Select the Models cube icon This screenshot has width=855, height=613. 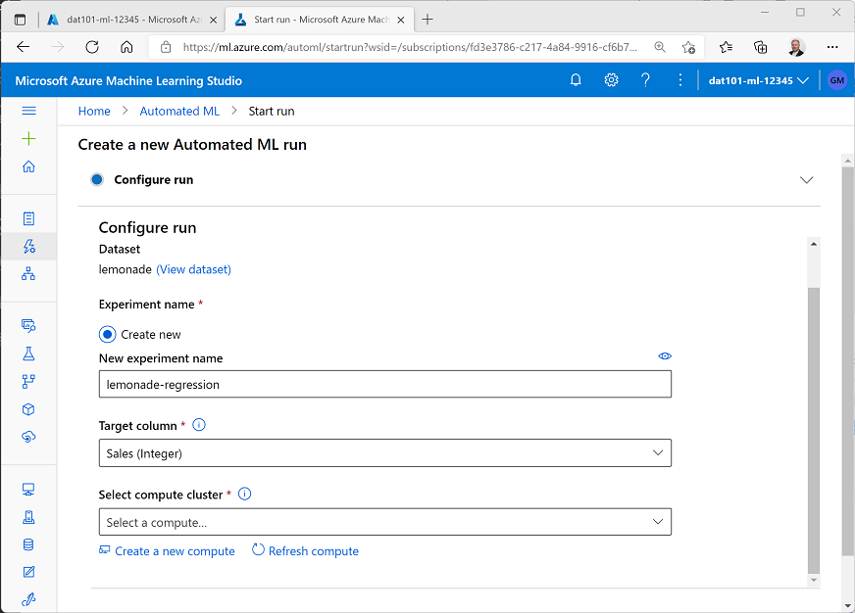point(28,408)
